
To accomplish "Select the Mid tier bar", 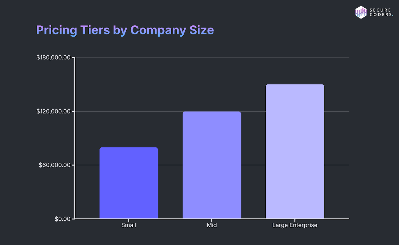I will pyautogui.click(x=212, y=165).
